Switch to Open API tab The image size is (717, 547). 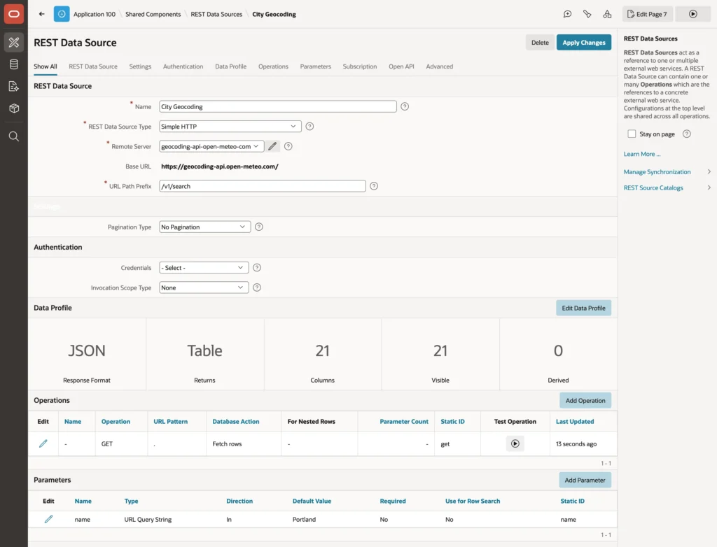click(x=401, y=66)
